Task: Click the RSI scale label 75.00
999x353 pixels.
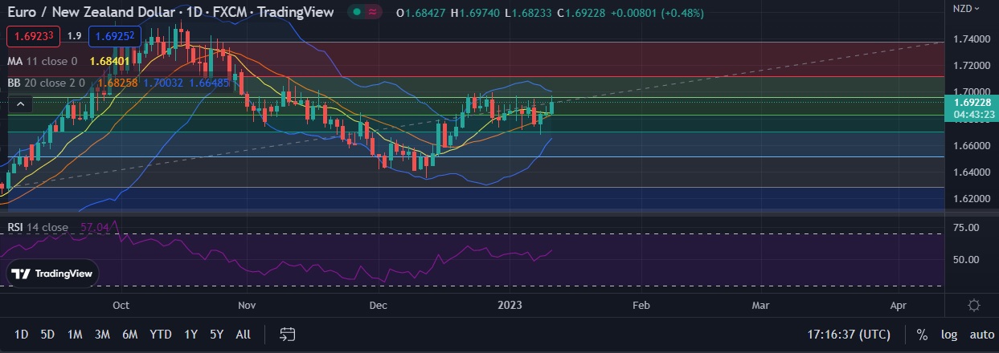Action: tap(965, 227)
